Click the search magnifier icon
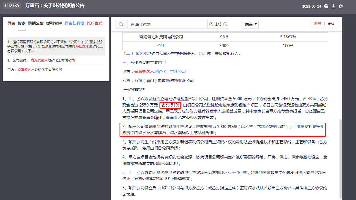This screenshot has width=356, height=200. (x=121, y=24)
